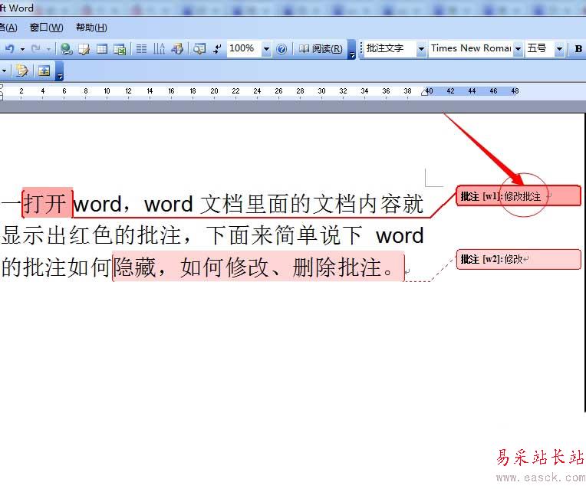Screen dimensions: 586x489
Task: Click the Undo arrow icon
Action: [x=10, y=48]
